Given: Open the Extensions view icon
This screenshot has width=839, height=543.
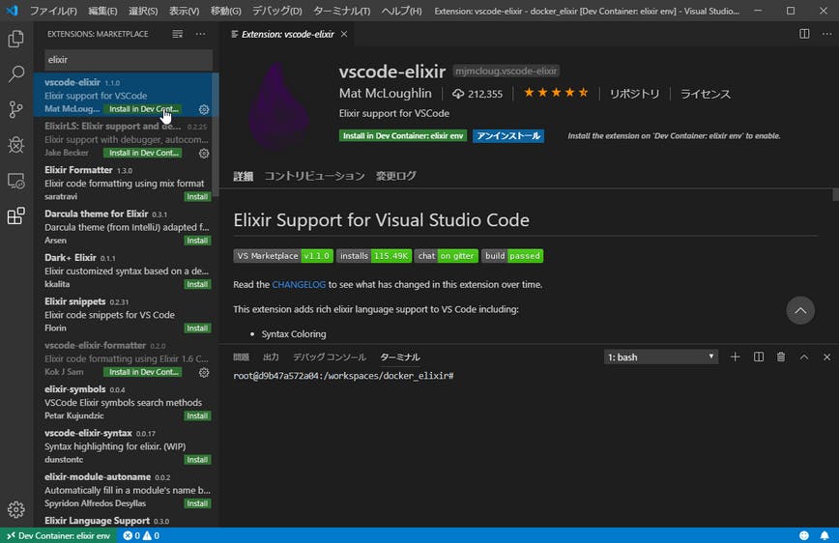Looking at the screenshot, I should pos(16,216).
